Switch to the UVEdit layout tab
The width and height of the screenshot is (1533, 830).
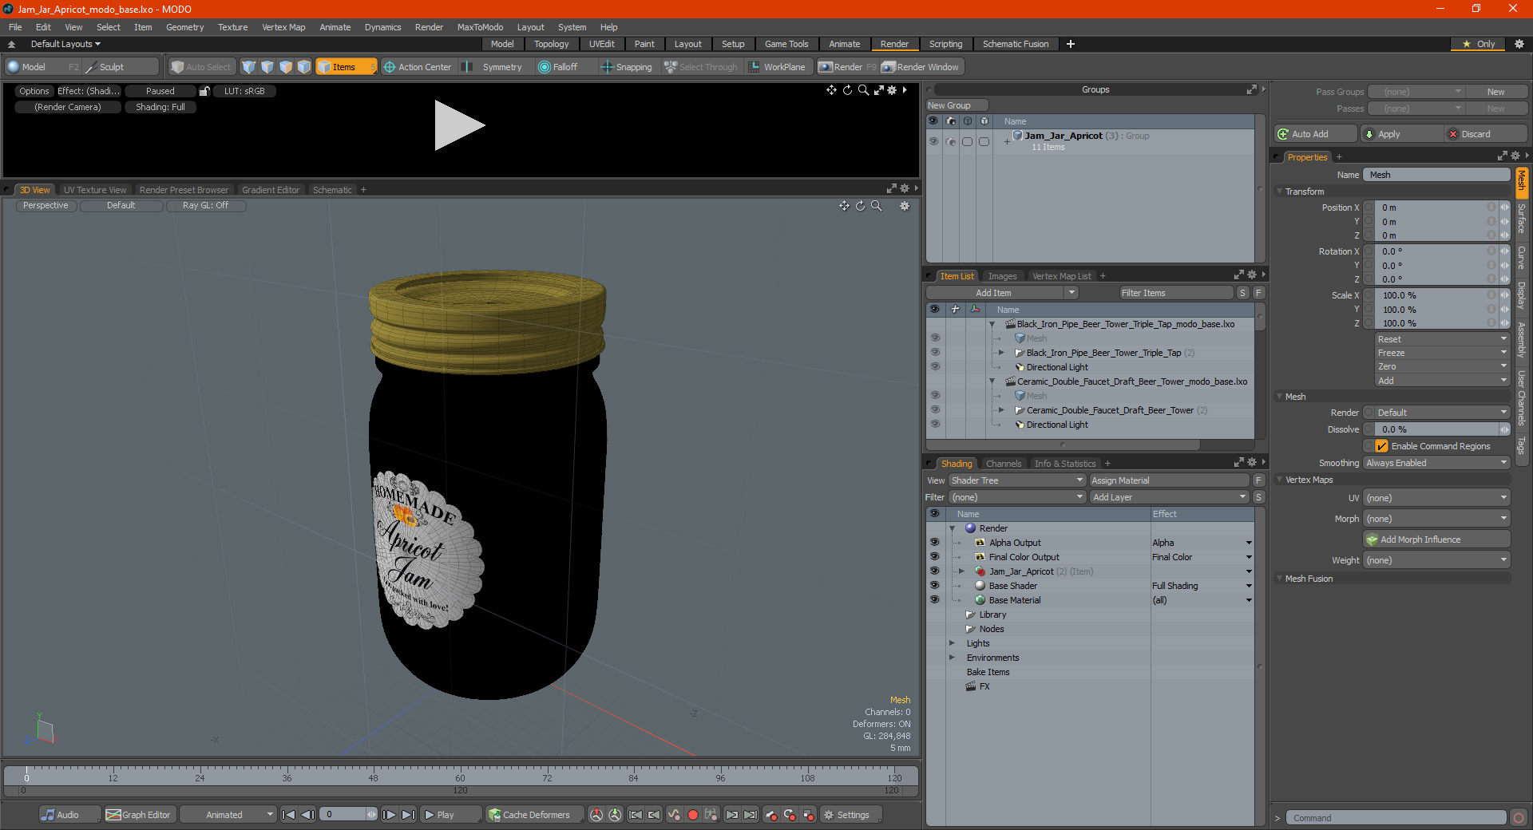(x=602, y=44)
